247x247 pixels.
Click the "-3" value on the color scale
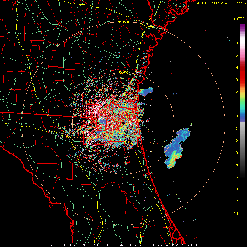pyautogui.click(x=236, y=153)
